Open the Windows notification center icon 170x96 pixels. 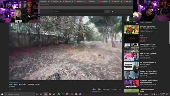click(x=167, y=94)
